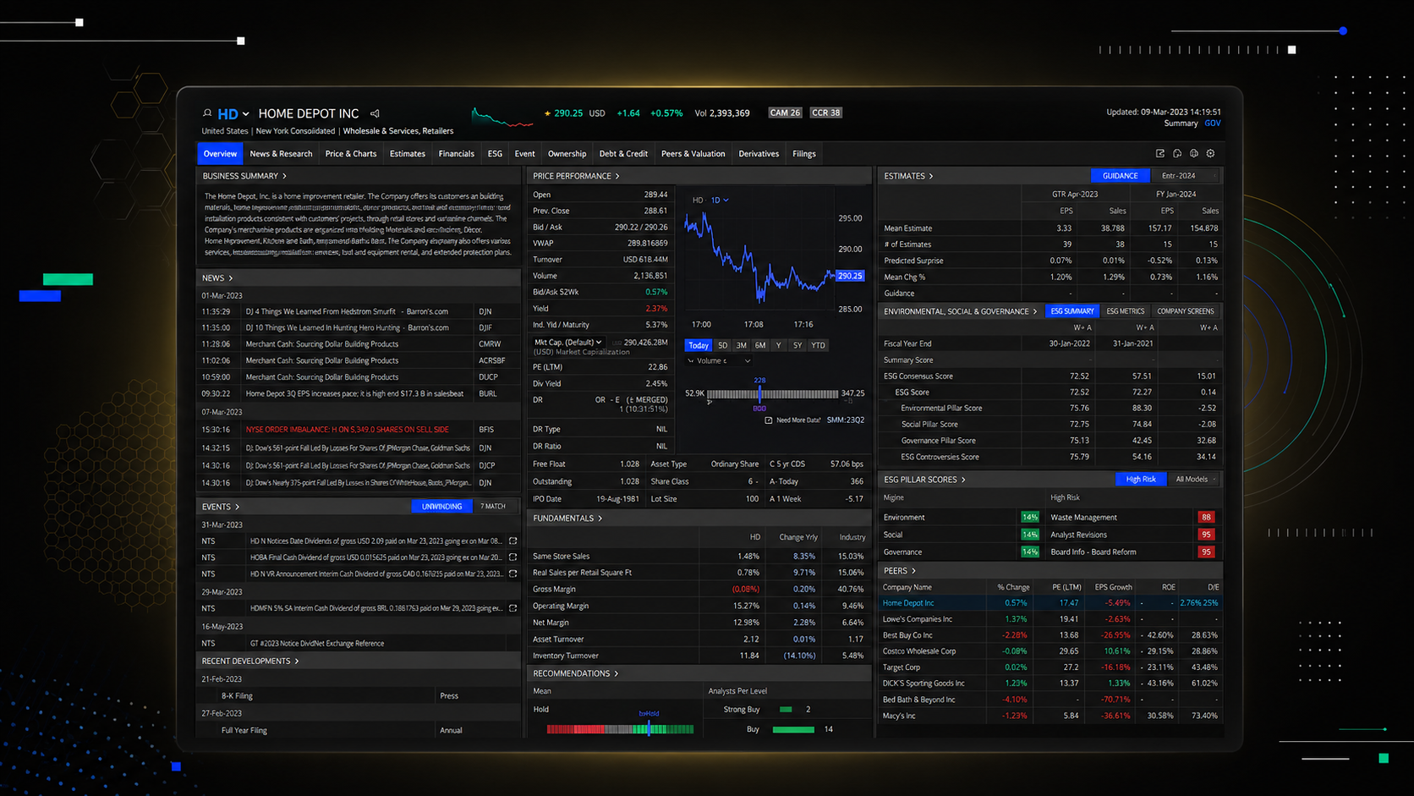
Task: Open the Volume indicator dropdown under the chart
Action: [719, 361]
